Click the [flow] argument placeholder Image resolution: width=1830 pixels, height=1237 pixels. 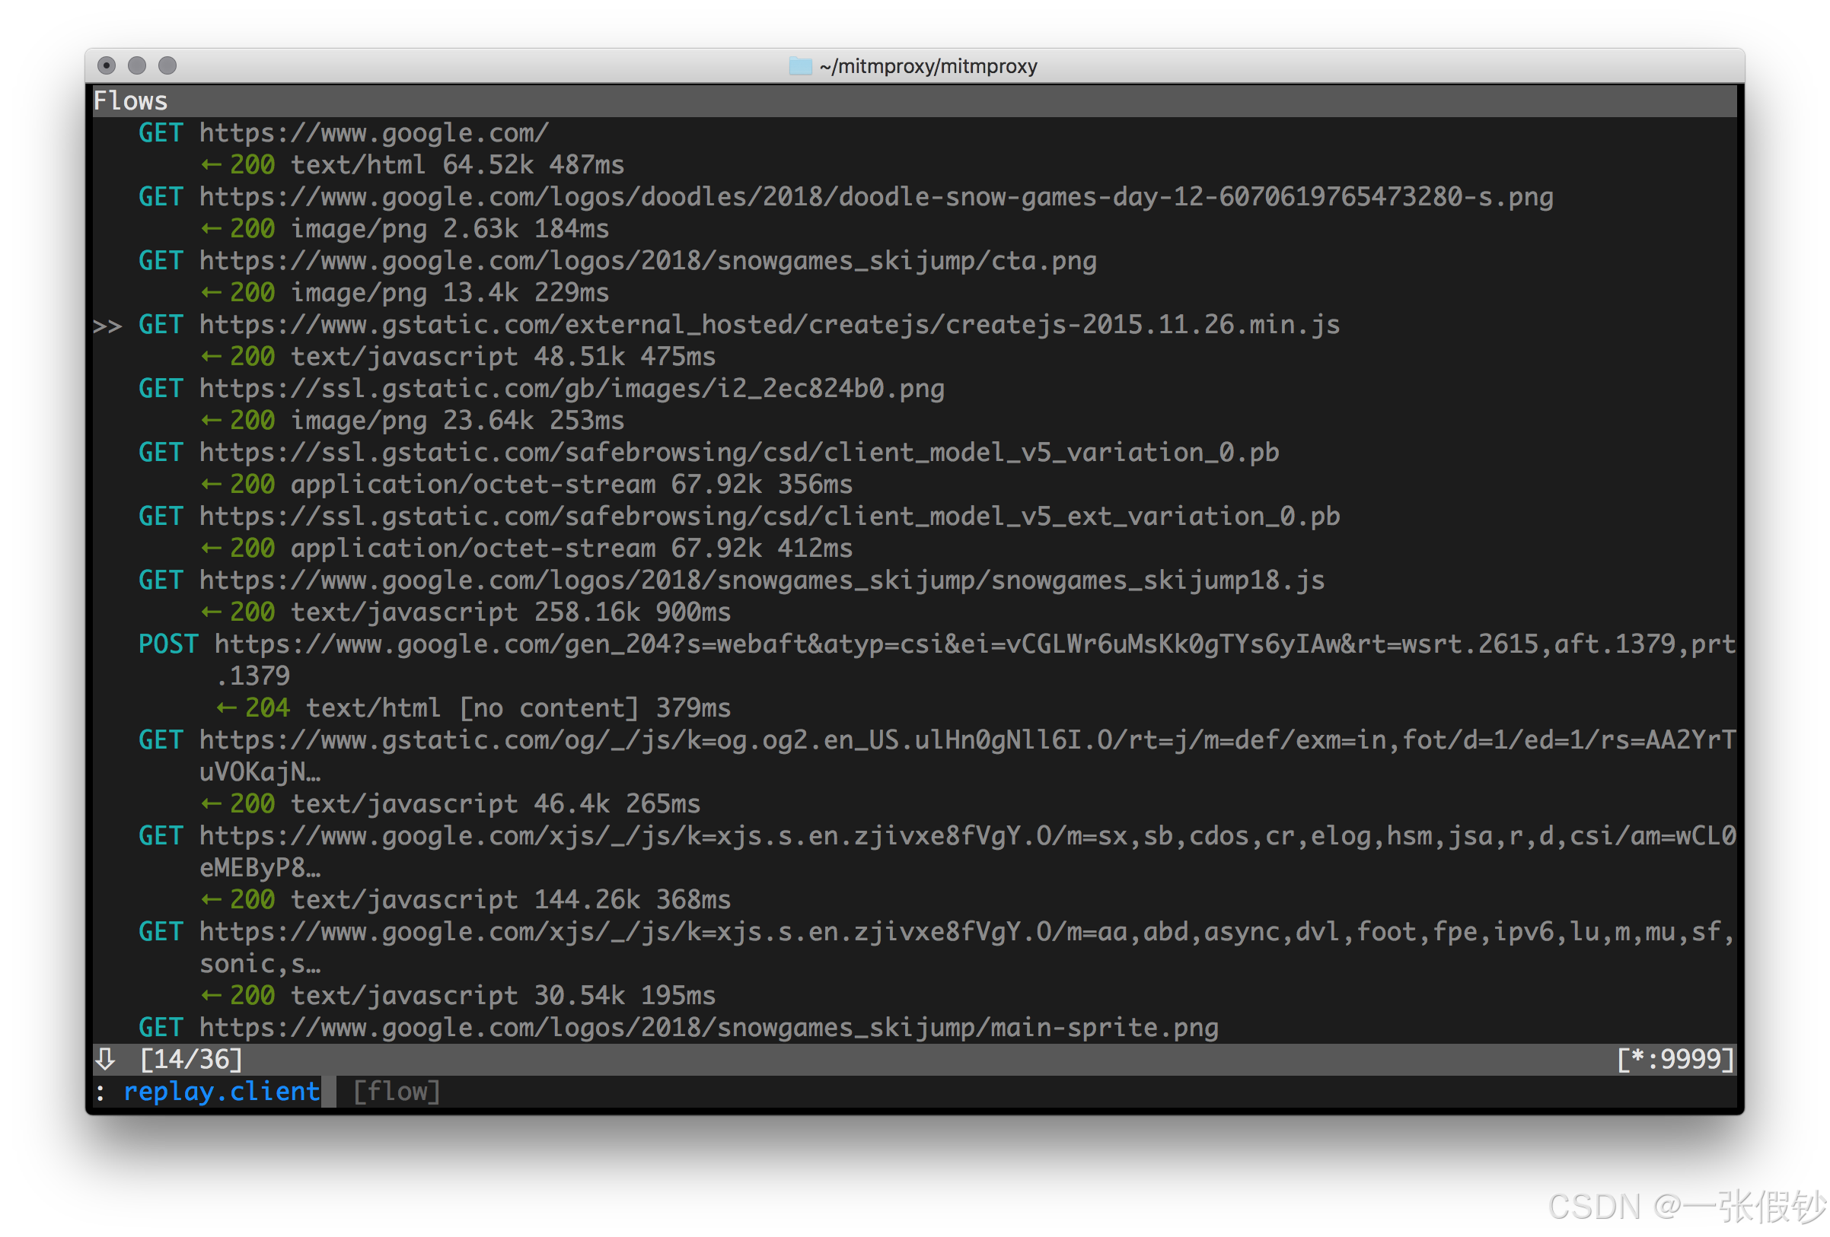point(396,1092)
